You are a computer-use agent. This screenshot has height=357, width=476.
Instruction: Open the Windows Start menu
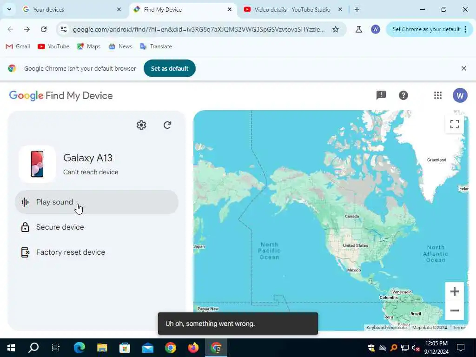click(11, 348)
